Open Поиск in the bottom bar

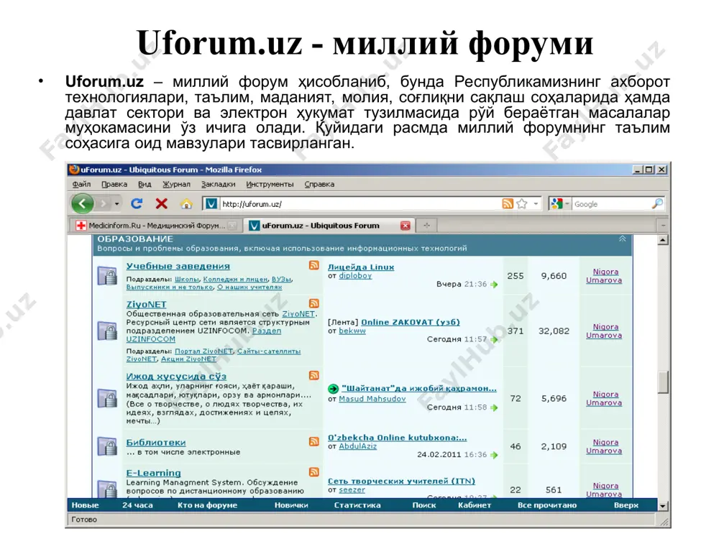[424, 505]
